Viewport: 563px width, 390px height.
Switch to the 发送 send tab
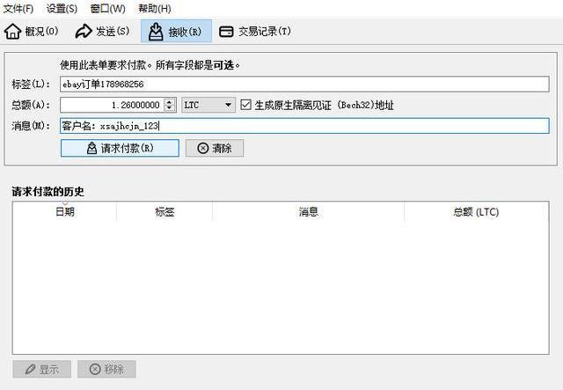[x=102, y=32]
